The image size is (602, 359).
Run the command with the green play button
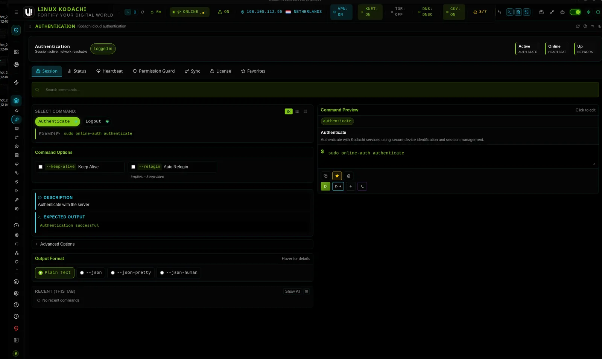(325, 186)
